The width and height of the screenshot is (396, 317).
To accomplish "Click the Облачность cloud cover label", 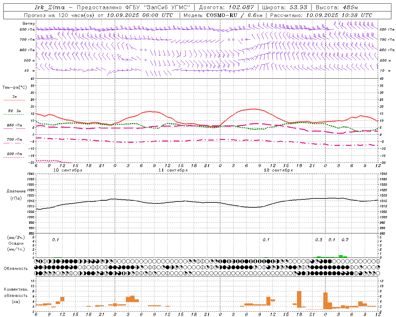I will pyautogui.click(x=16, y=269).
